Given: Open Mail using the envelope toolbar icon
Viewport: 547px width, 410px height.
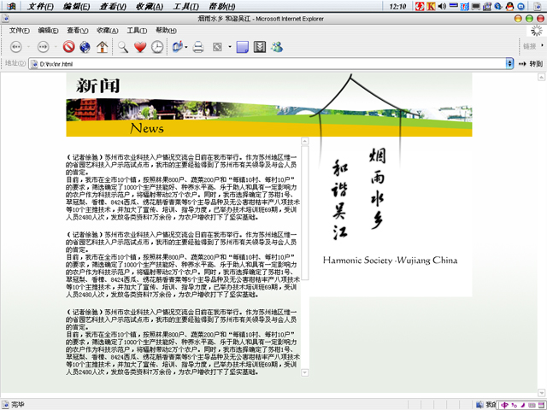Looking at the screenshot, I should (178, 46).
